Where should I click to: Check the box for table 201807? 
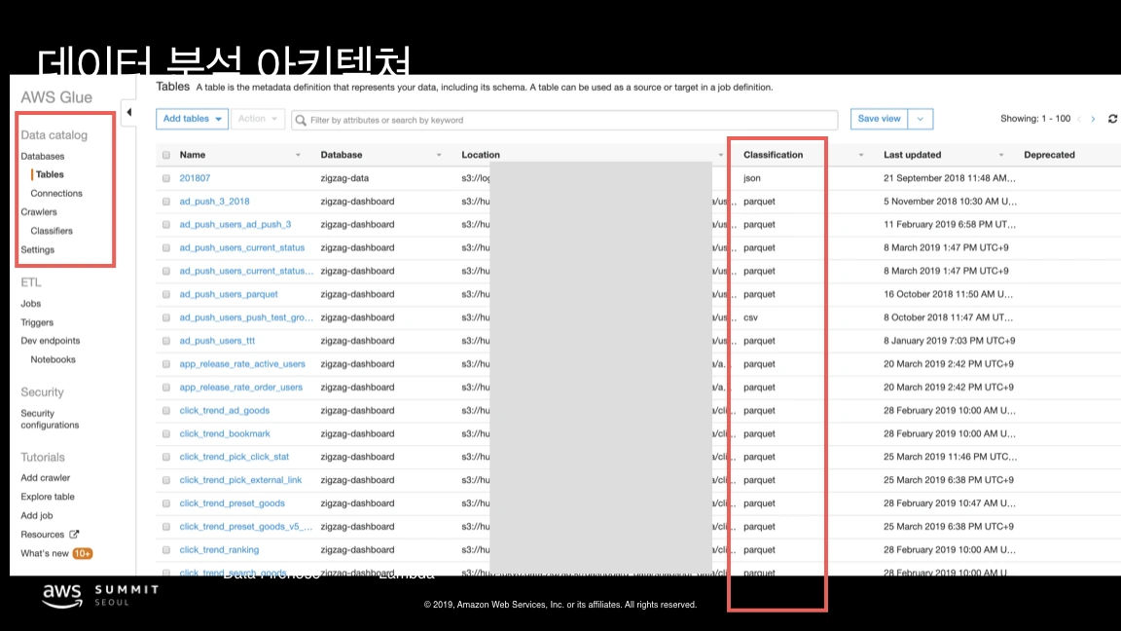pos(165,178)
